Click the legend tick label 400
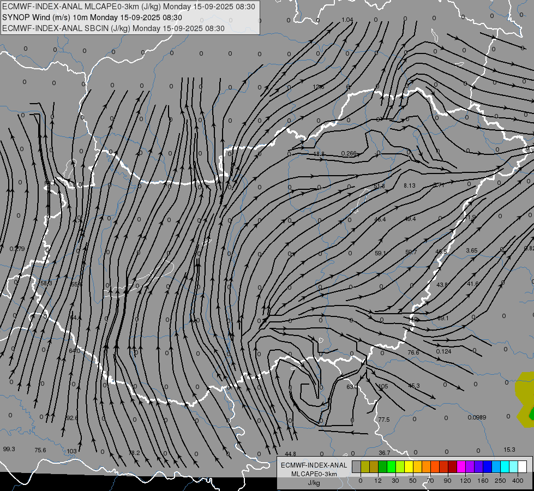The height and width of the screenshot is (491, 534). point(518,481)
